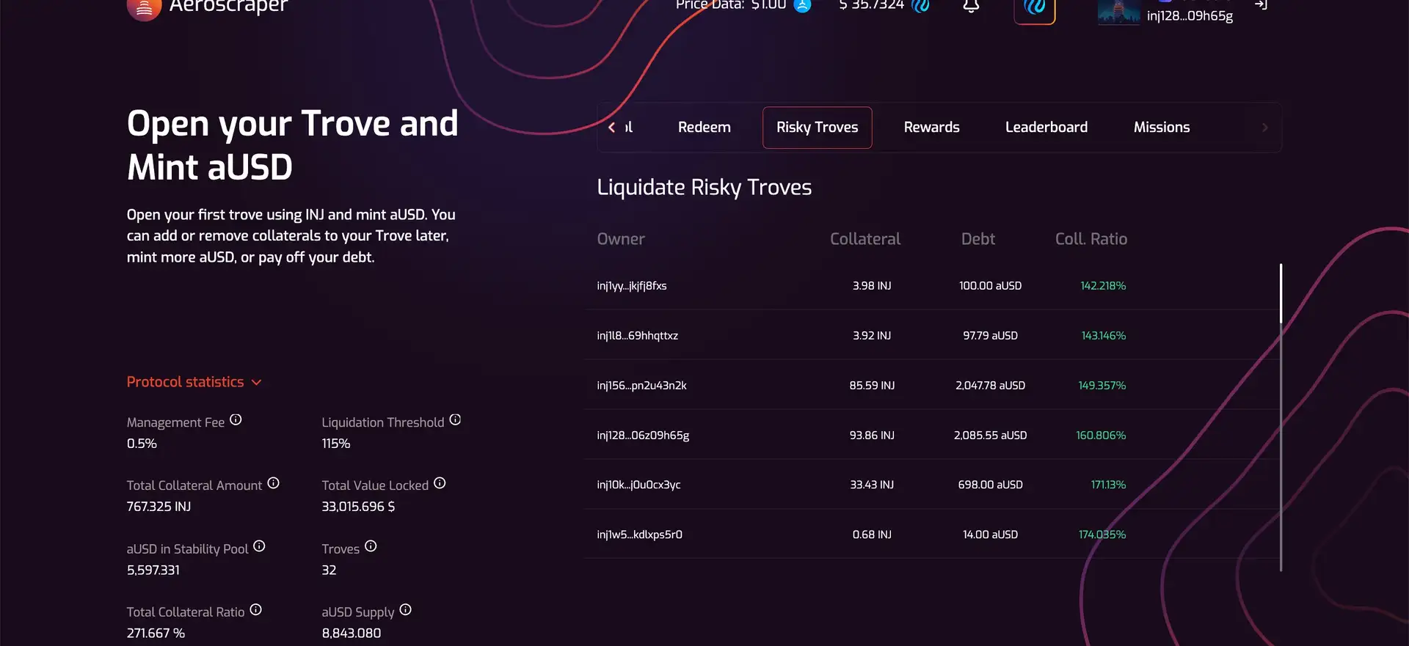Open the Leaderboard tab

pos(1046,128)
